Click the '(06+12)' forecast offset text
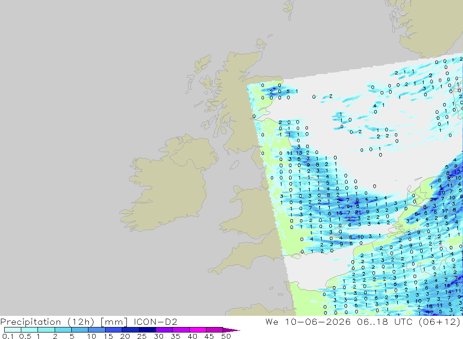463x339 pixels. [x=439, y=322]
